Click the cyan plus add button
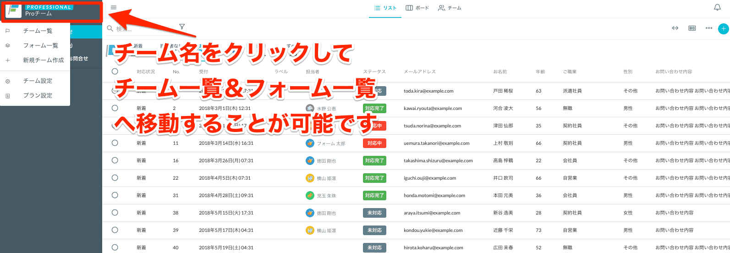Image resolution: width=730 pixels, height=253 pixels. tap(724, 28)
